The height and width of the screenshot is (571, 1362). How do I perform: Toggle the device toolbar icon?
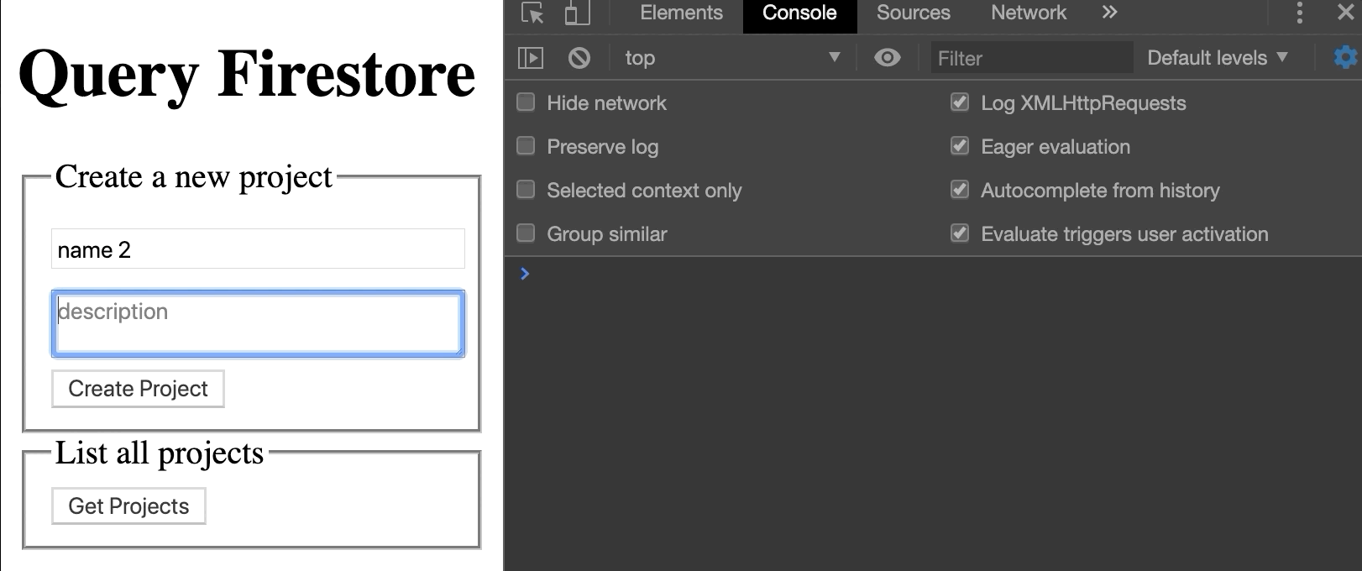(x=577, y=13)
